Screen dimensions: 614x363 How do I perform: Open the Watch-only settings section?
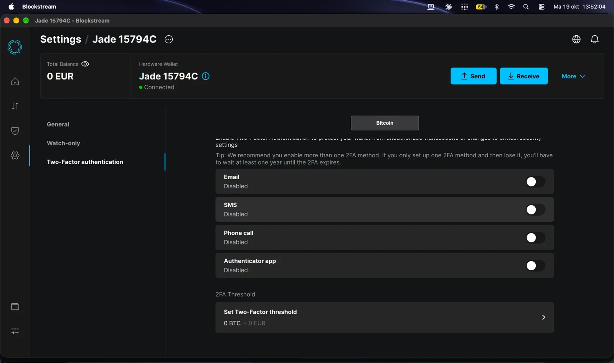click(x=63, y=143)
